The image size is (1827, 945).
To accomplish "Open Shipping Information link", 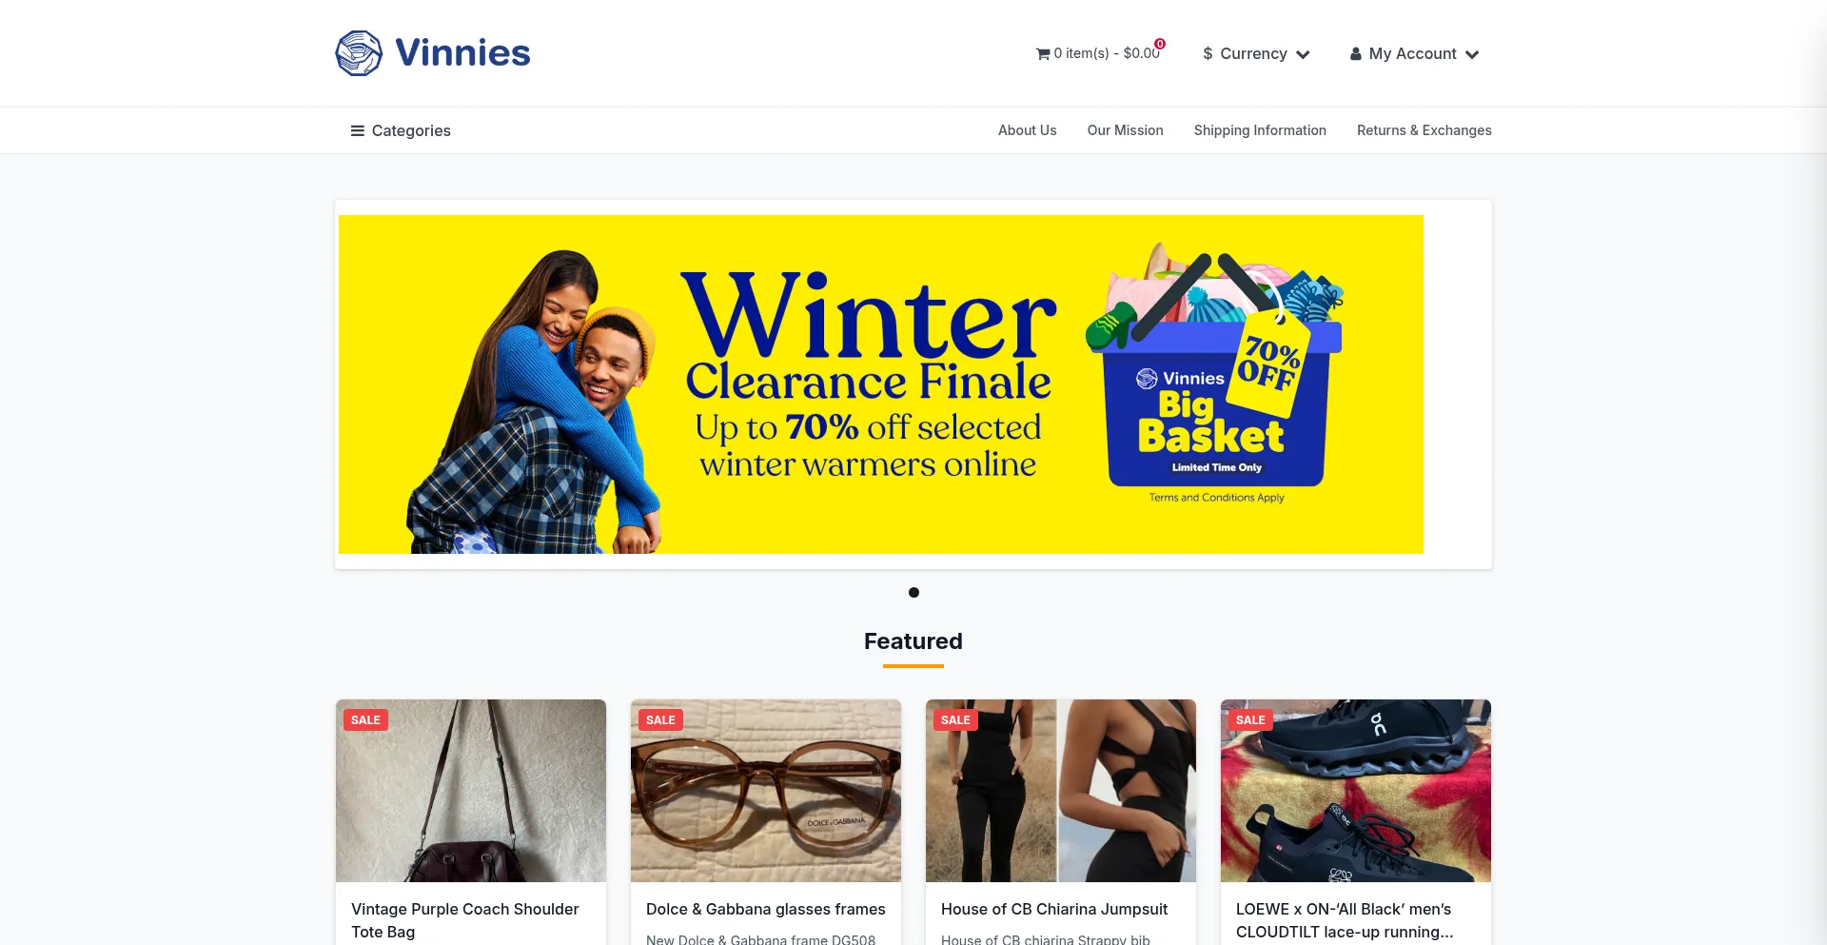I will coord(1260,130).
